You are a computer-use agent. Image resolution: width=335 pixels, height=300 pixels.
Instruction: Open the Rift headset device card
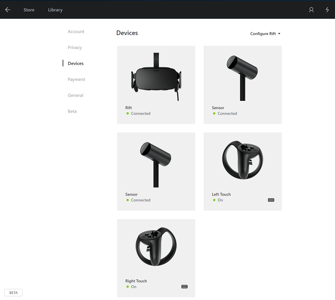click(156, 85)
